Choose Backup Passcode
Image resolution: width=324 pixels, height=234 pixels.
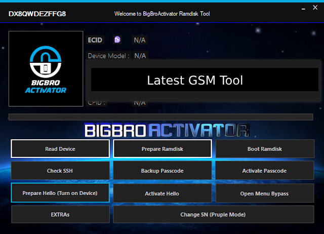click(x=162, y=171)
